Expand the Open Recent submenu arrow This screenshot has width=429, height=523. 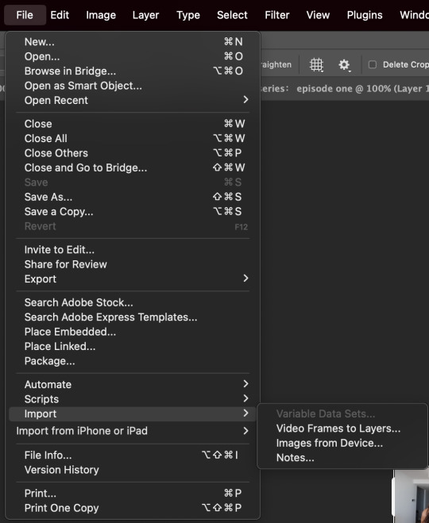245,100
